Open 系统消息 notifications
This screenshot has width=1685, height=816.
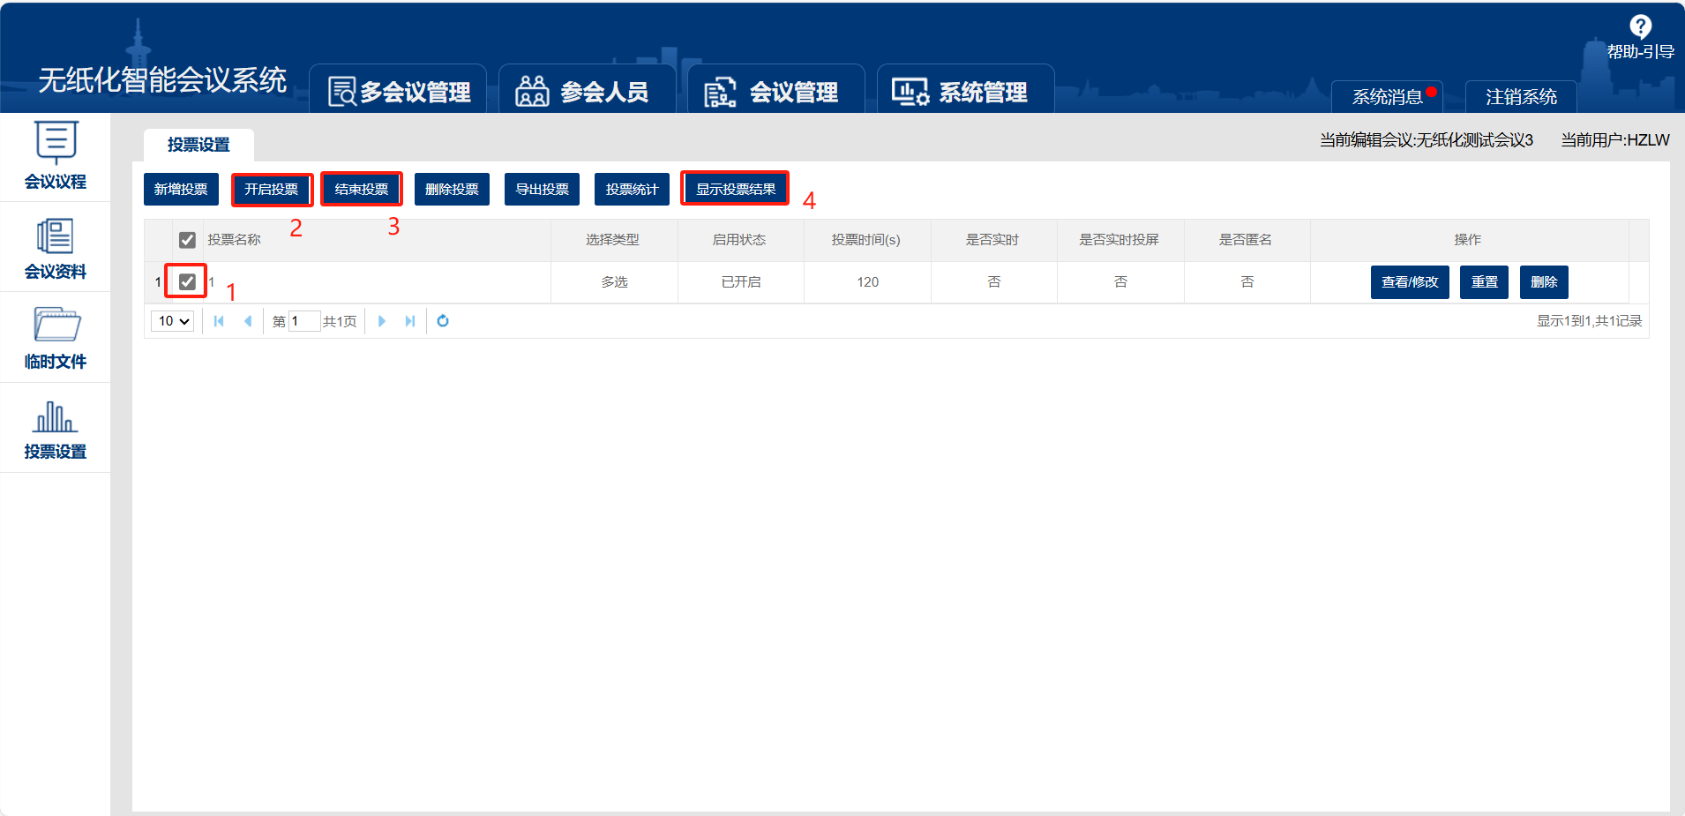[1387, 97]
